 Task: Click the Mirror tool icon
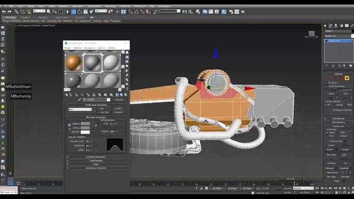[185, 12]
